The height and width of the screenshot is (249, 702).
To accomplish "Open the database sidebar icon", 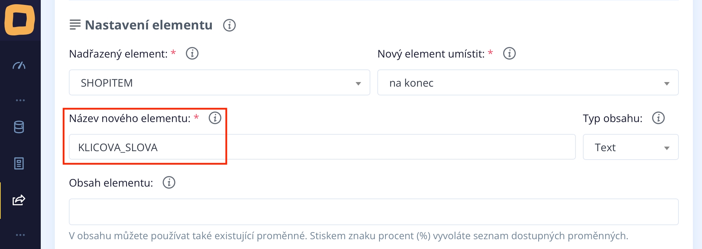I will pos(19,127).
